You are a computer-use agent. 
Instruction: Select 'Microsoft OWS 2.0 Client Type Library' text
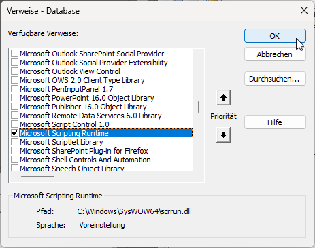click(x=82, y=80)
